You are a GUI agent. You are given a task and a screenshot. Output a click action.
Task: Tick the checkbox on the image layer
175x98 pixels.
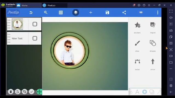click(35, 24)
